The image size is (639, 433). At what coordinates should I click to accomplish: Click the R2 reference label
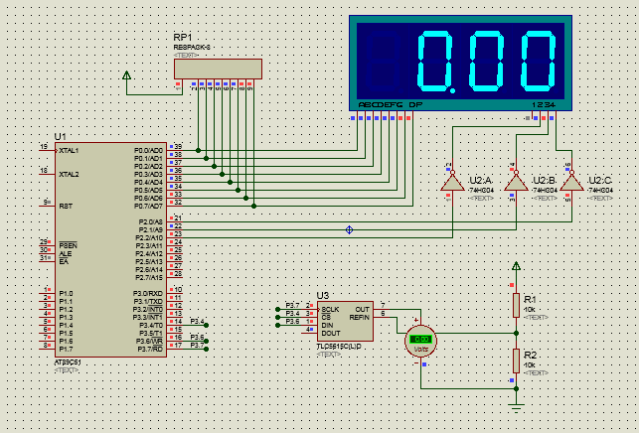click(531, 356)
